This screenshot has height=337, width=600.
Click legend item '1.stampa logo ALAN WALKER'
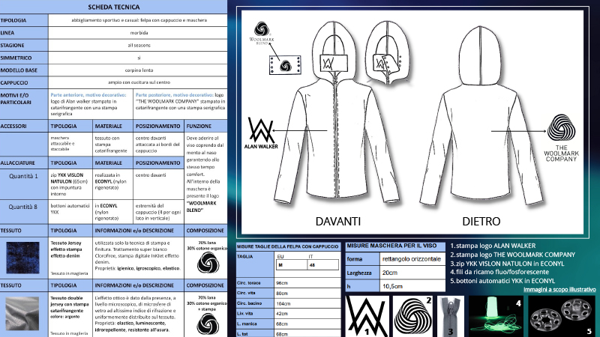tap(493, 246)
